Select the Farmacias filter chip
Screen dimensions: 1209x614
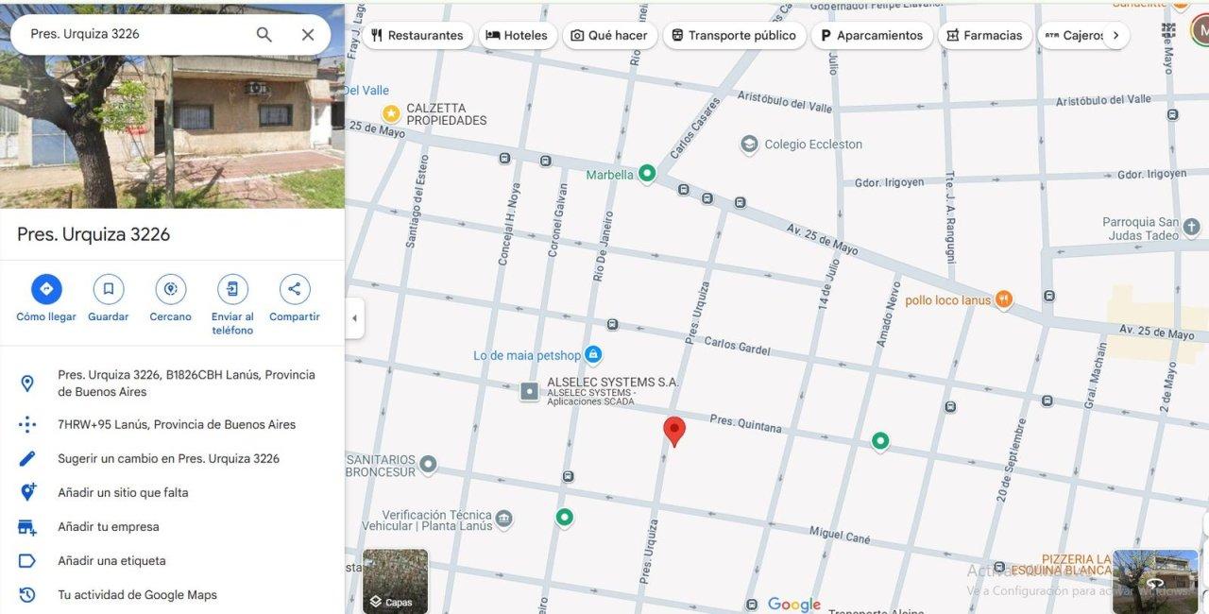(x=984, y=35)
